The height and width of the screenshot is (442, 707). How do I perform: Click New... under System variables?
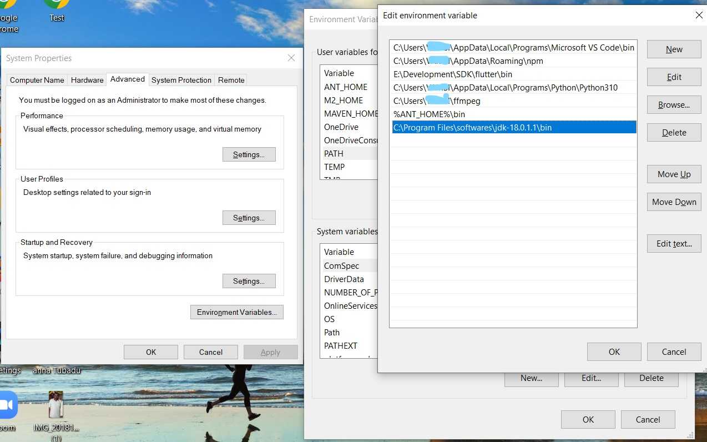tap(531, 379)
